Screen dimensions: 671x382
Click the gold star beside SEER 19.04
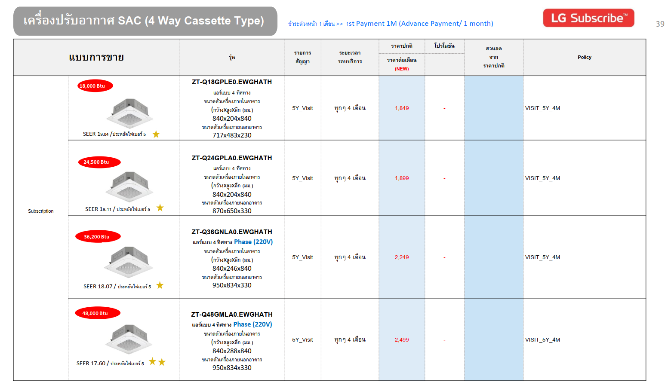(x=156, y=134)
